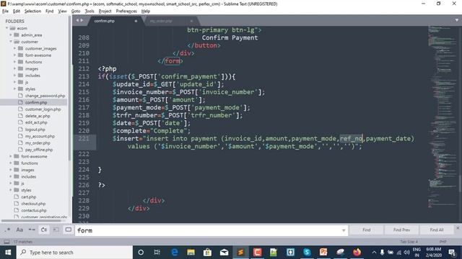
Task: Go to previous tab with left arrow
Action: [77, 20]
